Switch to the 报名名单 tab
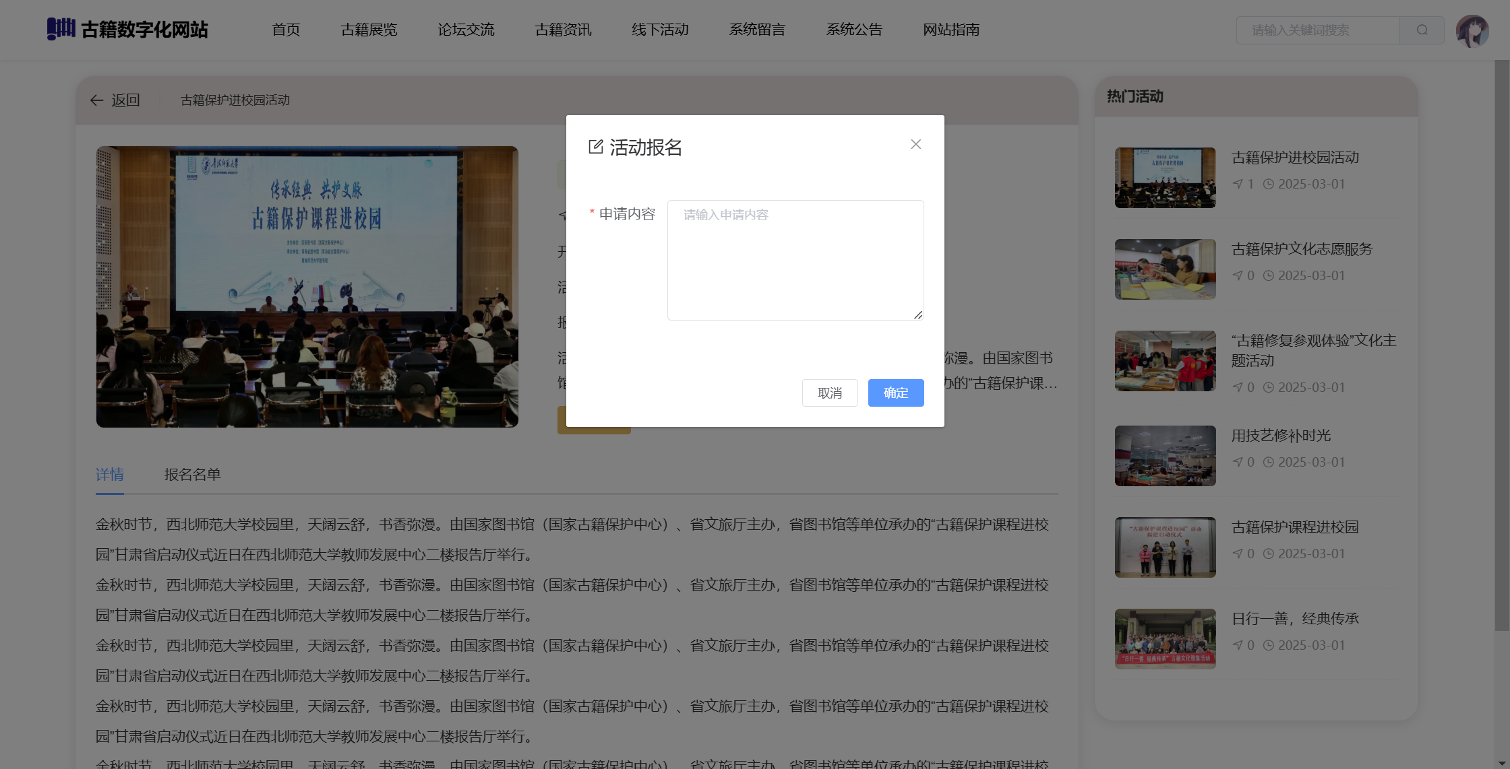Image resolution: width=1510 pixels, height=769 pixels. (x=192, y=475)
